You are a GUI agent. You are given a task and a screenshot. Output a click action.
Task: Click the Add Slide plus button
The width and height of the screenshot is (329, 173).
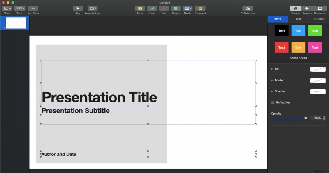[x=33, y=8]
